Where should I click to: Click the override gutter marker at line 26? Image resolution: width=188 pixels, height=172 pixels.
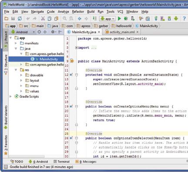(71, 138)
